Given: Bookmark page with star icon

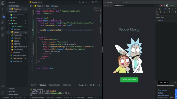Looking at the screenshot, I should (158, 5).
